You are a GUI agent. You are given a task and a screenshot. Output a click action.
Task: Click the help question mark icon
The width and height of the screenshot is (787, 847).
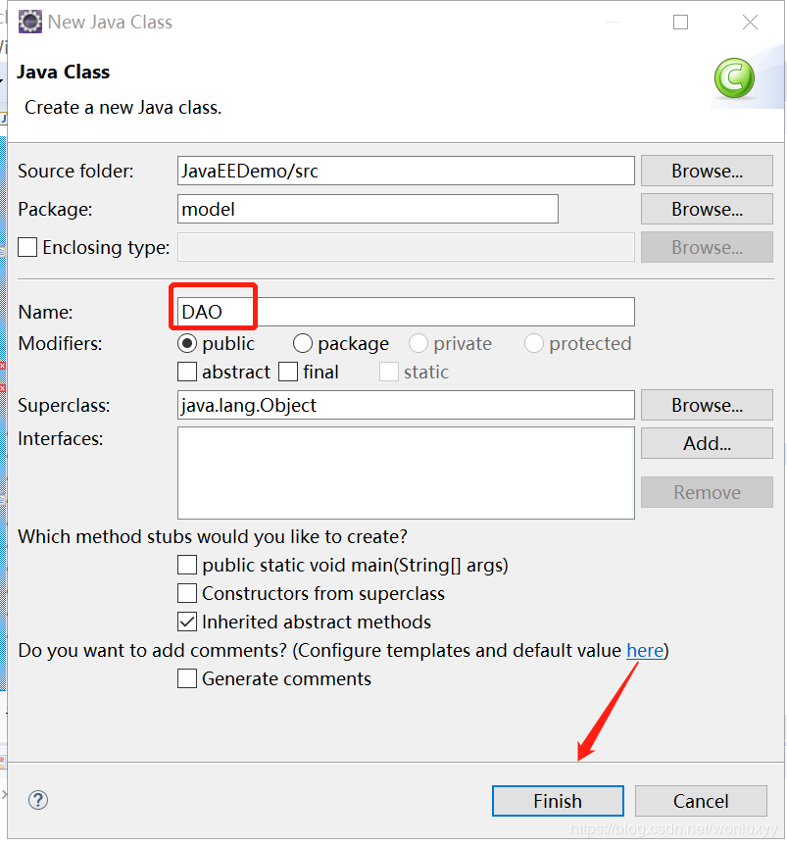click(x=38, y=800)
